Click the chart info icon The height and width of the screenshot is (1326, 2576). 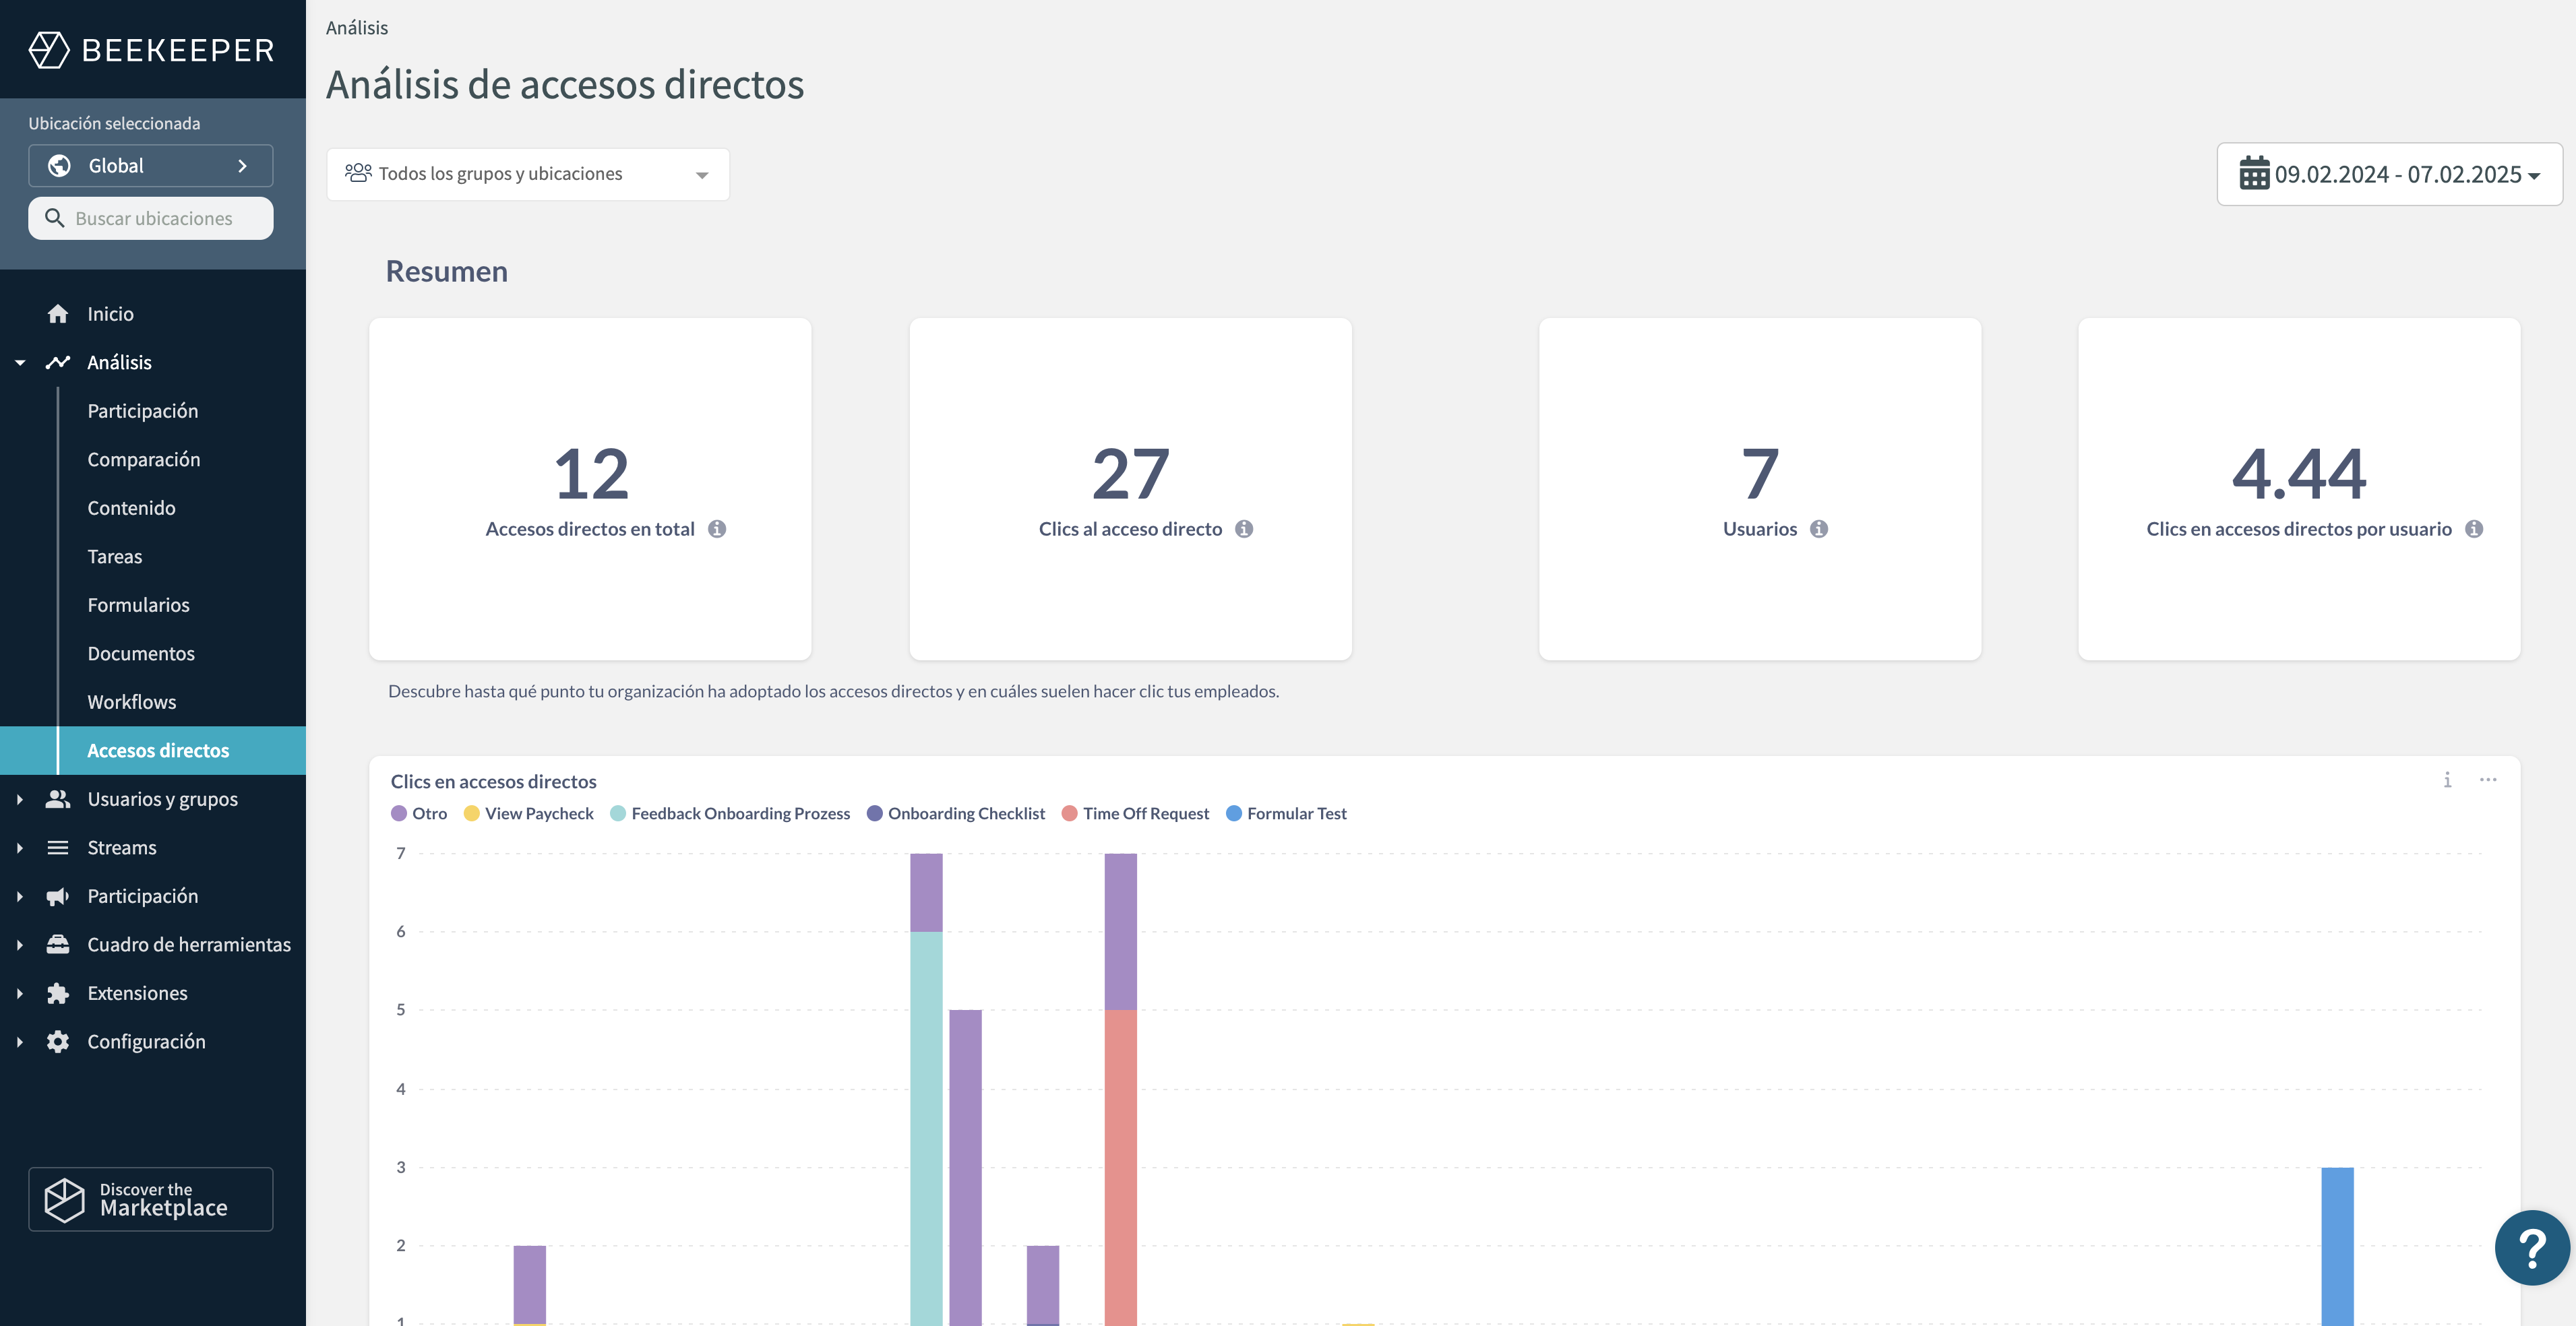pos(2447,780)
